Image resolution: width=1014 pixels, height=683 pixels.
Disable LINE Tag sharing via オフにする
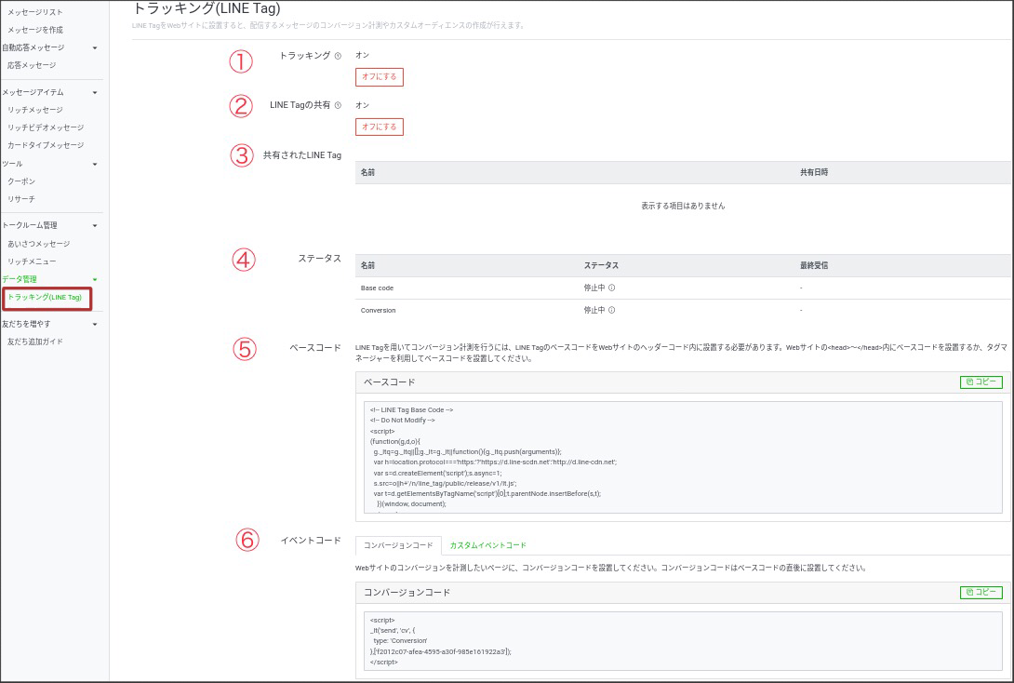click(379, 127)
